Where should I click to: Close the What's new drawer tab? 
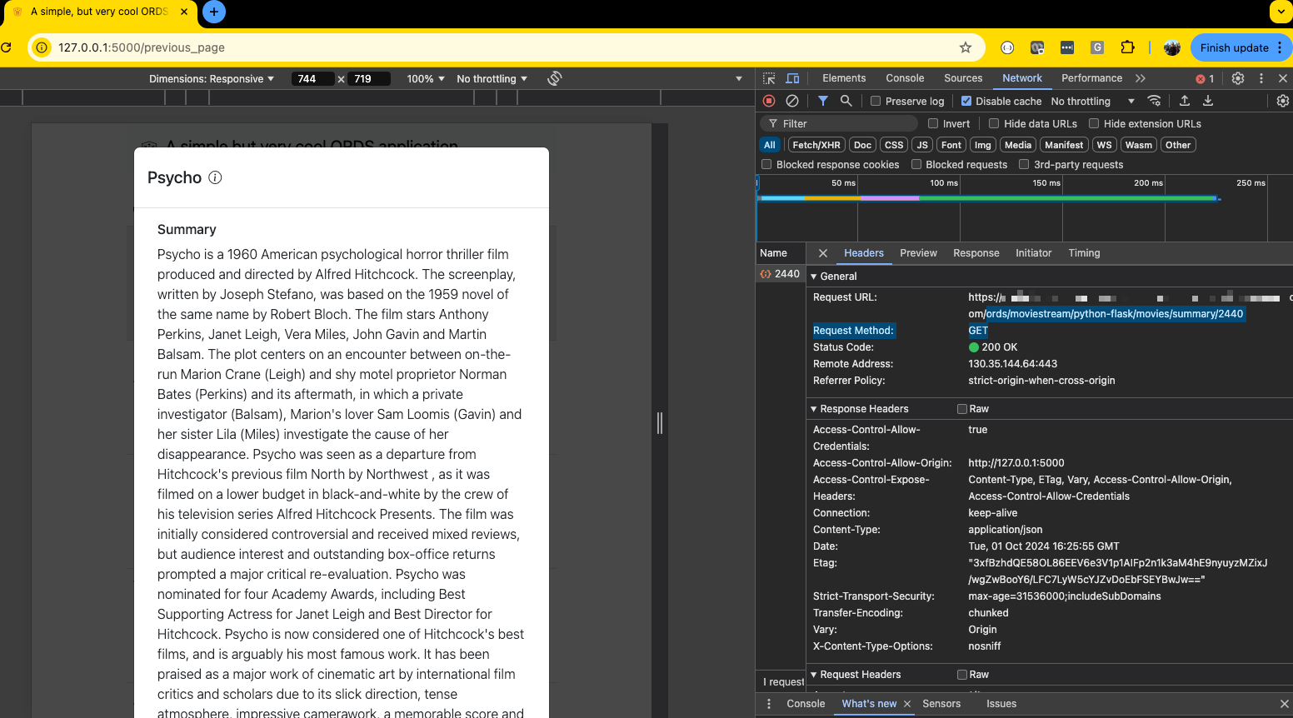(x=907, y=704)
